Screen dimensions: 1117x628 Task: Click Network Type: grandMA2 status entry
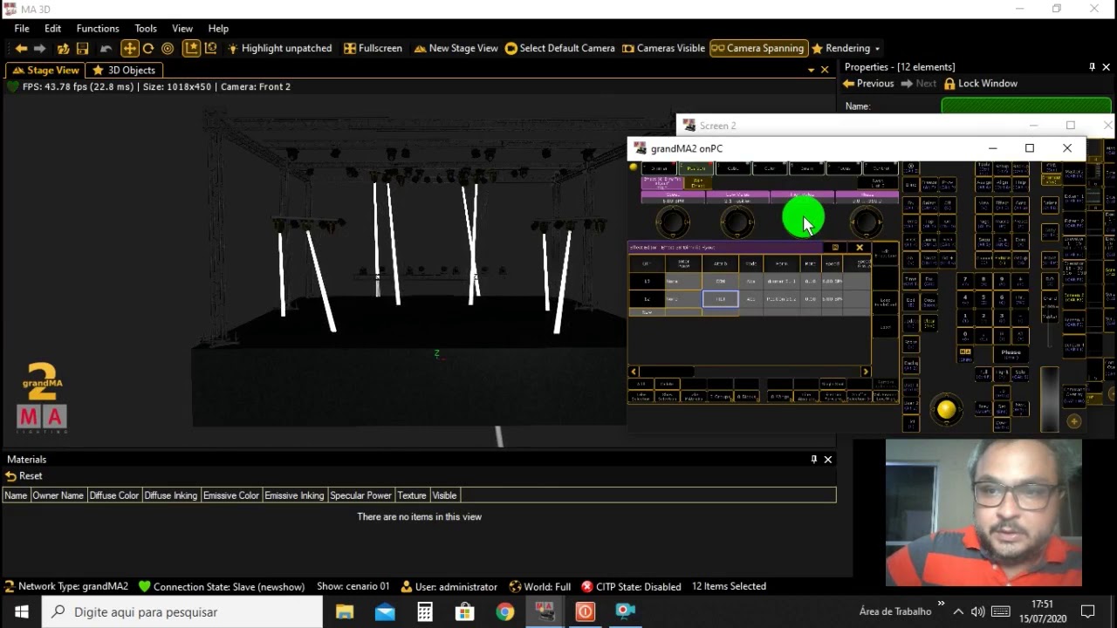[67, 587]
